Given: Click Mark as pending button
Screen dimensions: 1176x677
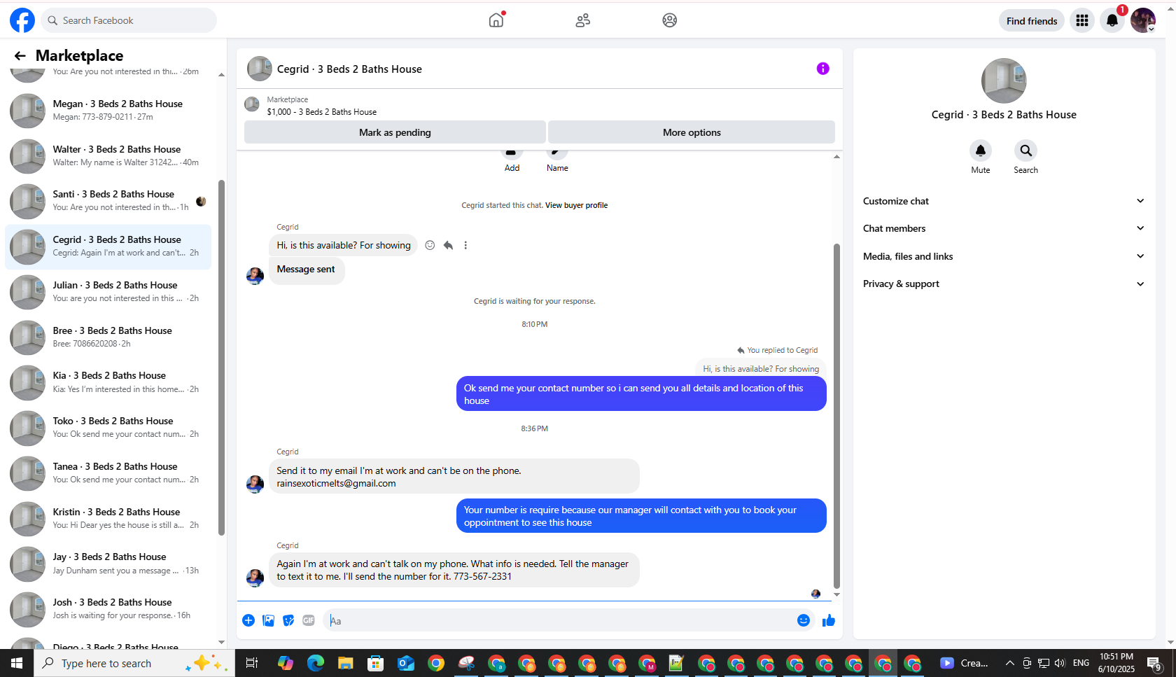Looking at the screenshot, I should pos(395,132).
